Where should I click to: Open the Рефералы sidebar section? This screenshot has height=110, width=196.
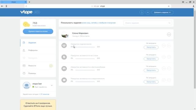click(38, 50)
